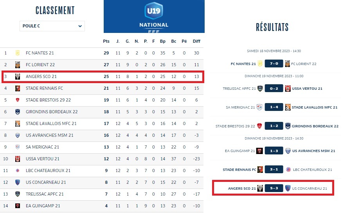Open the 7-0 Nantes vs Lorient score

point(274,63)
